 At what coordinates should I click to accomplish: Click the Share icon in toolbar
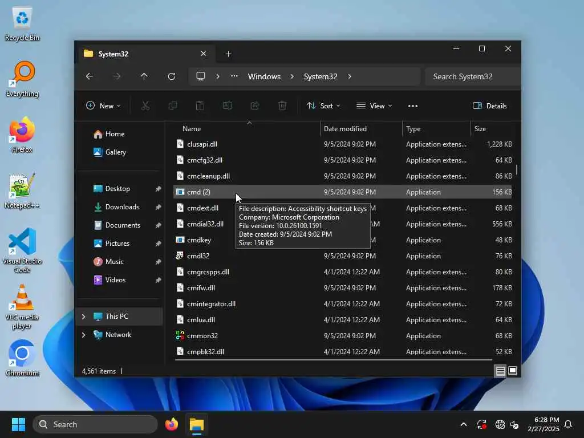click(255, 106)
